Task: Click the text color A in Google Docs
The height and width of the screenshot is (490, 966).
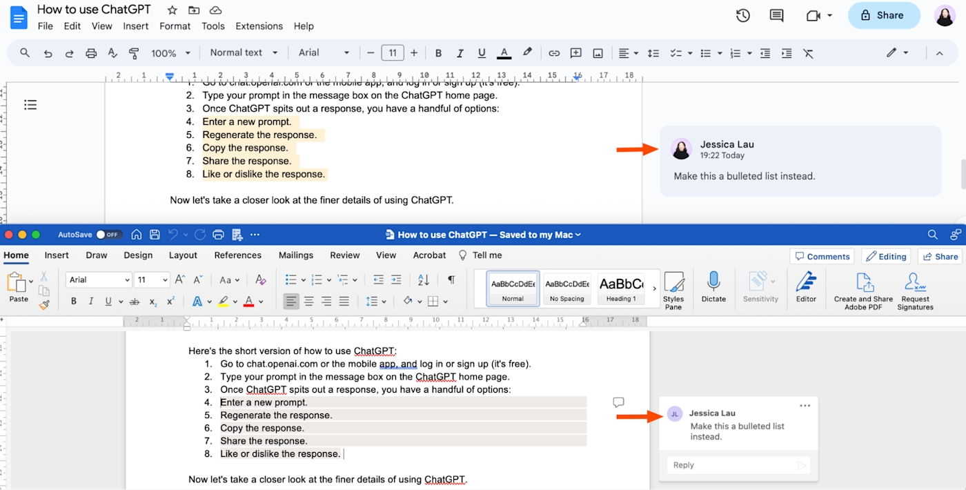Action: coord(504,53)
